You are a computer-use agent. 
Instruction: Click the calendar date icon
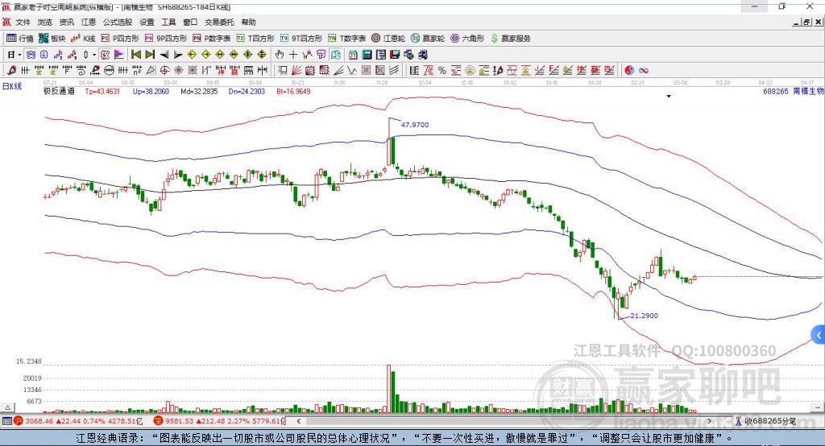[x=353, y=55]
